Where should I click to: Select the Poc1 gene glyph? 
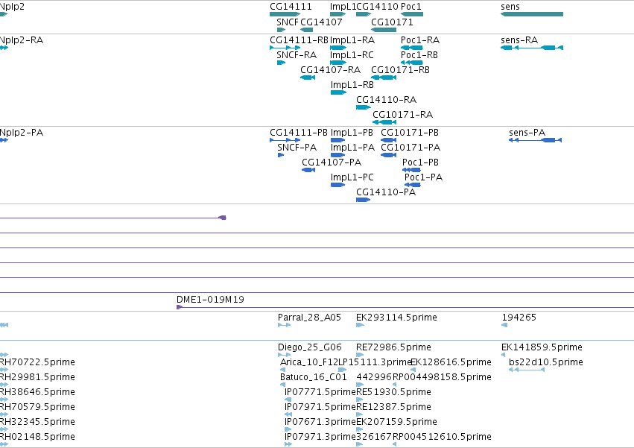point(412,14)
